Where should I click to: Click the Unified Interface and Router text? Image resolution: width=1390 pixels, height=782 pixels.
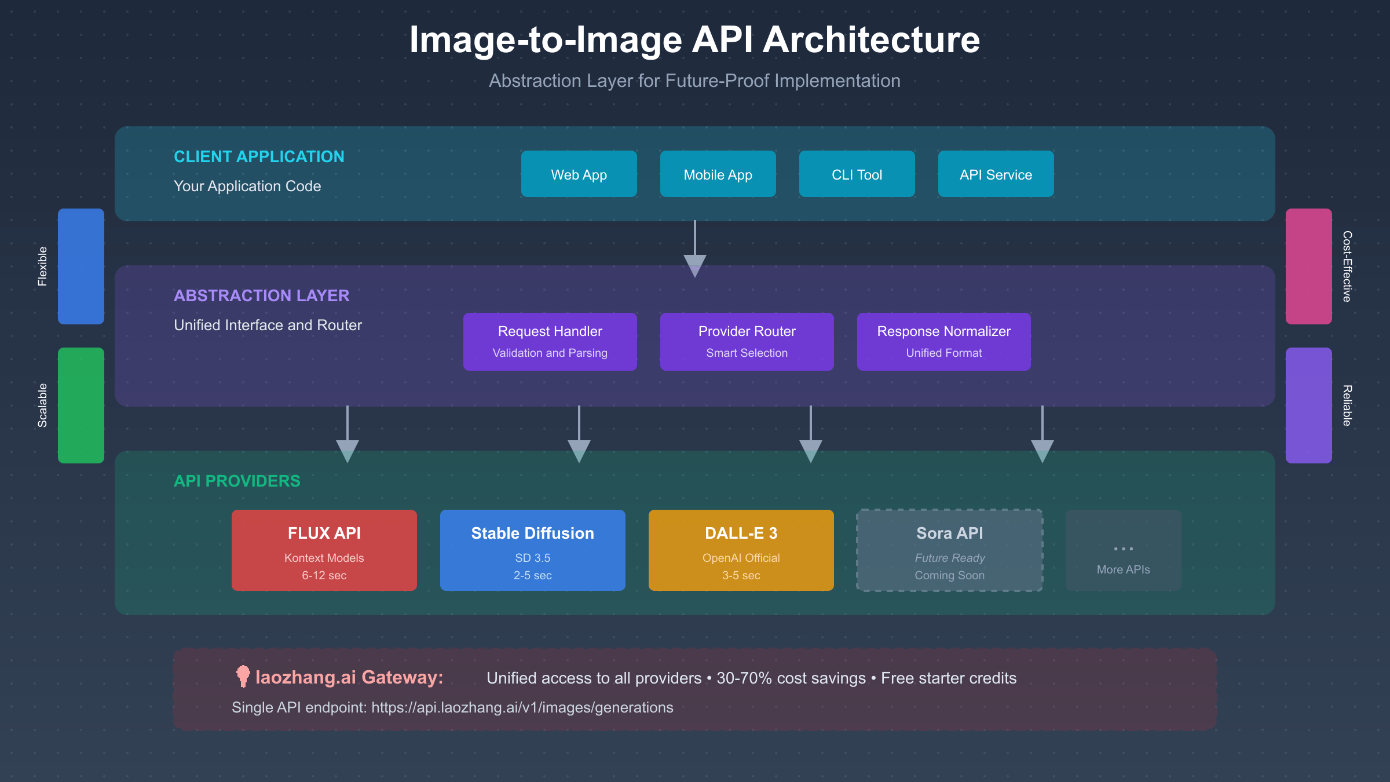[x=268, y=325]
